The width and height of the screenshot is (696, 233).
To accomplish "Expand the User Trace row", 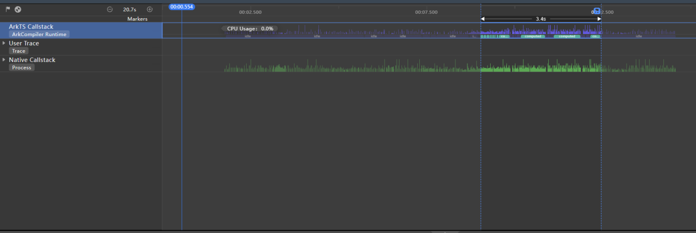I will [x=4, y=43].
